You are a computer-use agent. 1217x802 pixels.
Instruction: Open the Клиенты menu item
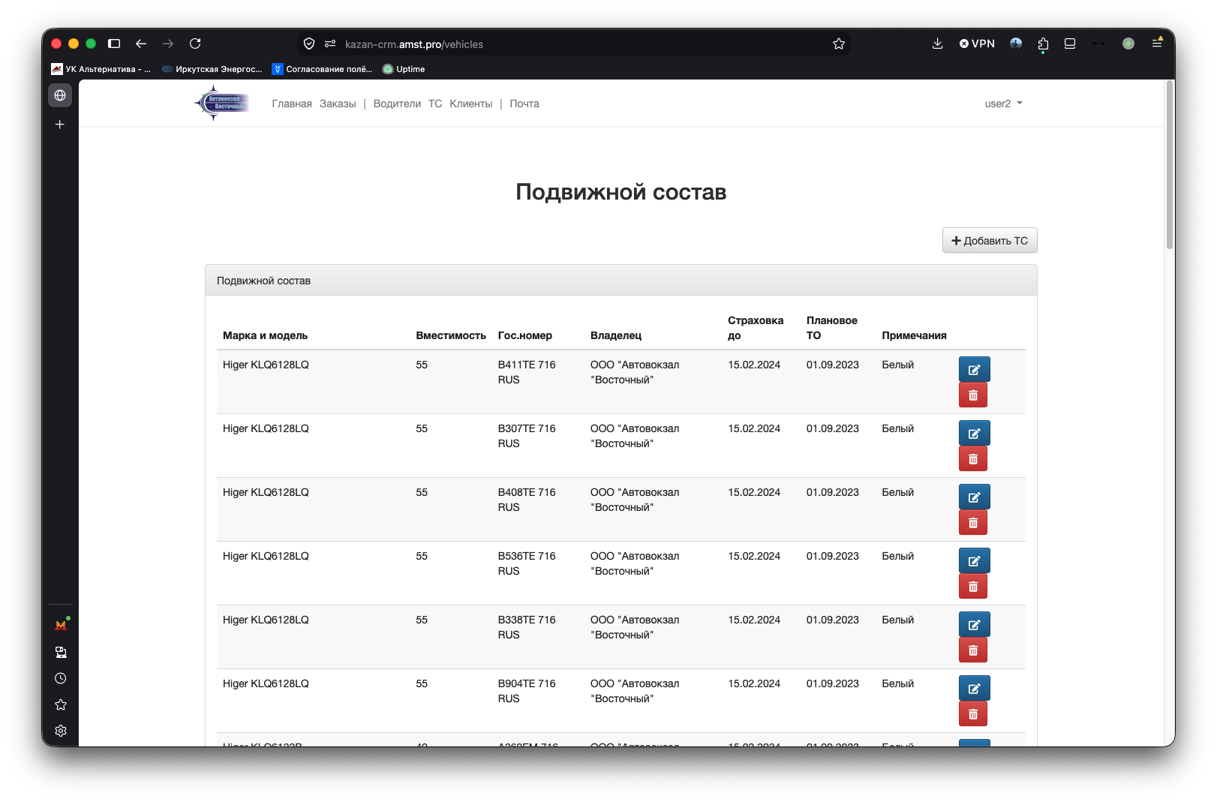click(x=471, y=104)
